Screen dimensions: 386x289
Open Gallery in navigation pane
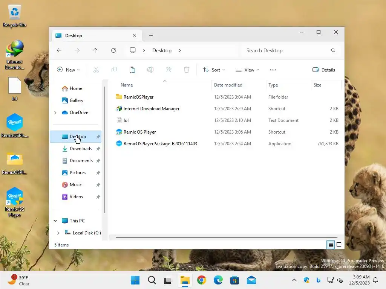pyautogui.click(x=76, y=100)
